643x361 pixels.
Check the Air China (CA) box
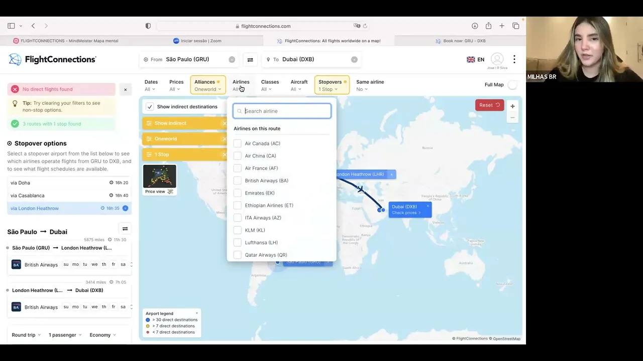pyautogui.click(x=237, y=156)
